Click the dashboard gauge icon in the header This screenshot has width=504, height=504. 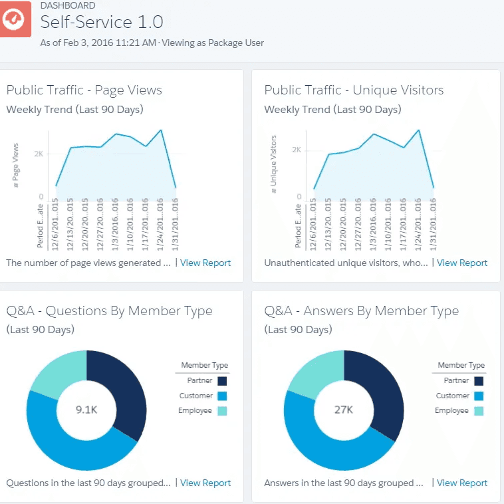(15, 19)
